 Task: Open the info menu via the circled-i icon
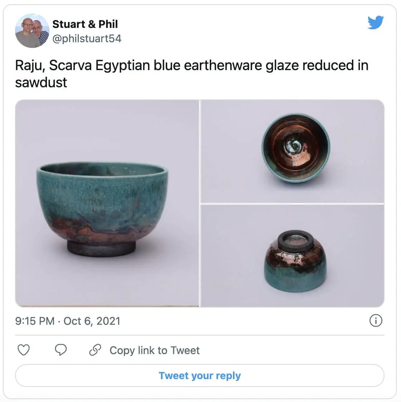[x=376, y=321]
